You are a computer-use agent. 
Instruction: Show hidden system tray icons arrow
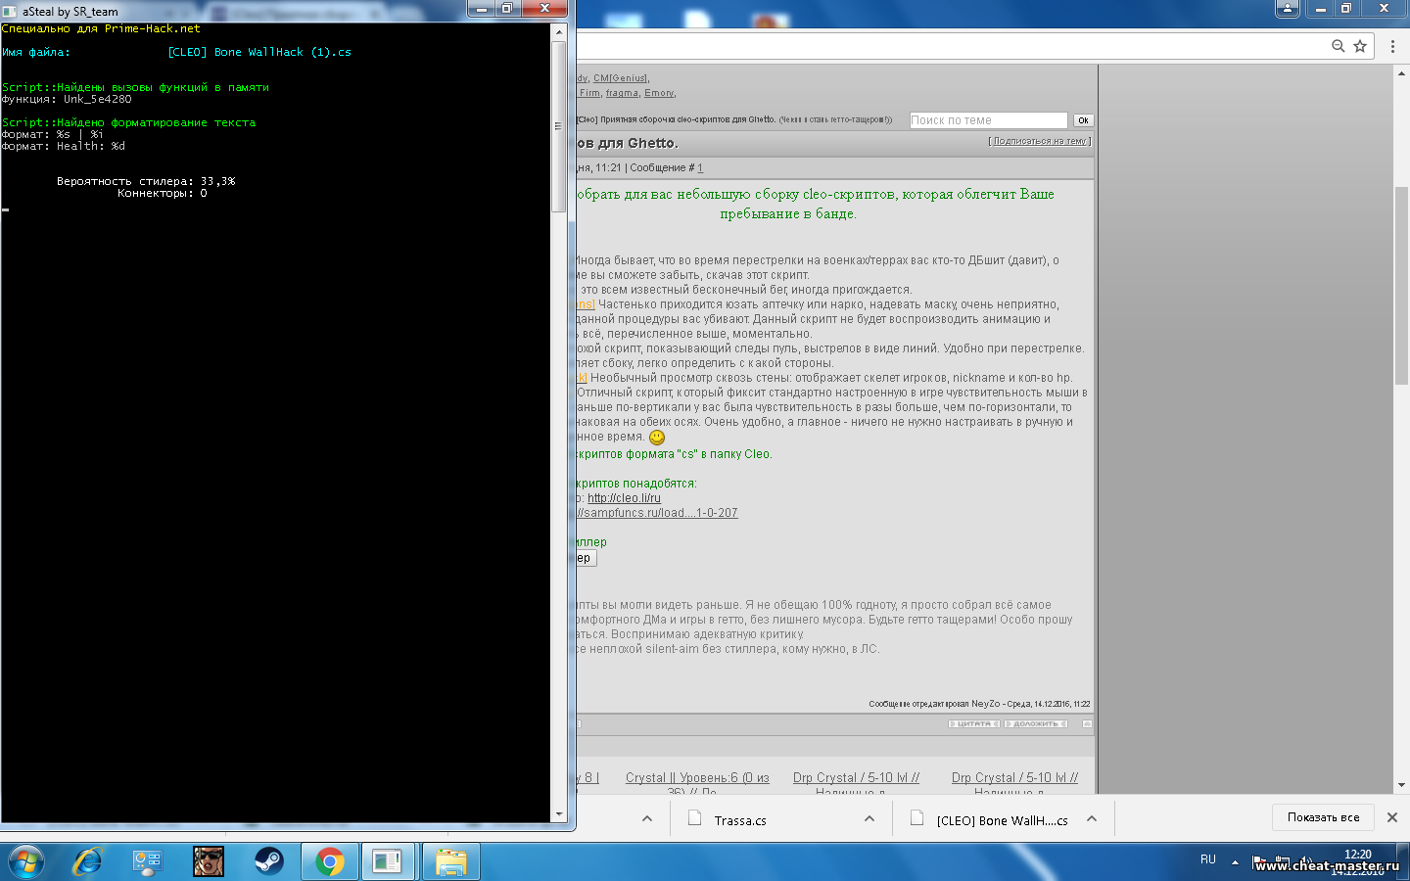tap(1235, 862)
